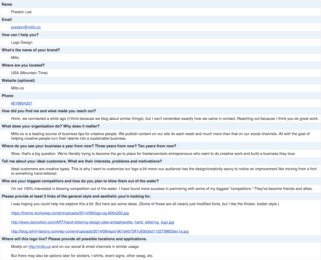Screen dimensions: 321x260
Task: Open the http://millo.co link
Action: pos(40,247)
